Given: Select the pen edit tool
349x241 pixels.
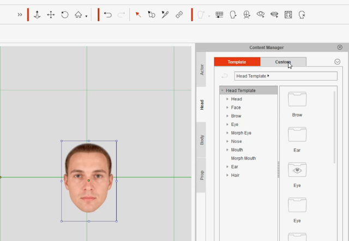Looking at the screenshot, I should point(165,15).
